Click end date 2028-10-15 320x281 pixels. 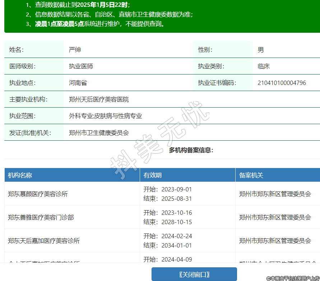176,222
